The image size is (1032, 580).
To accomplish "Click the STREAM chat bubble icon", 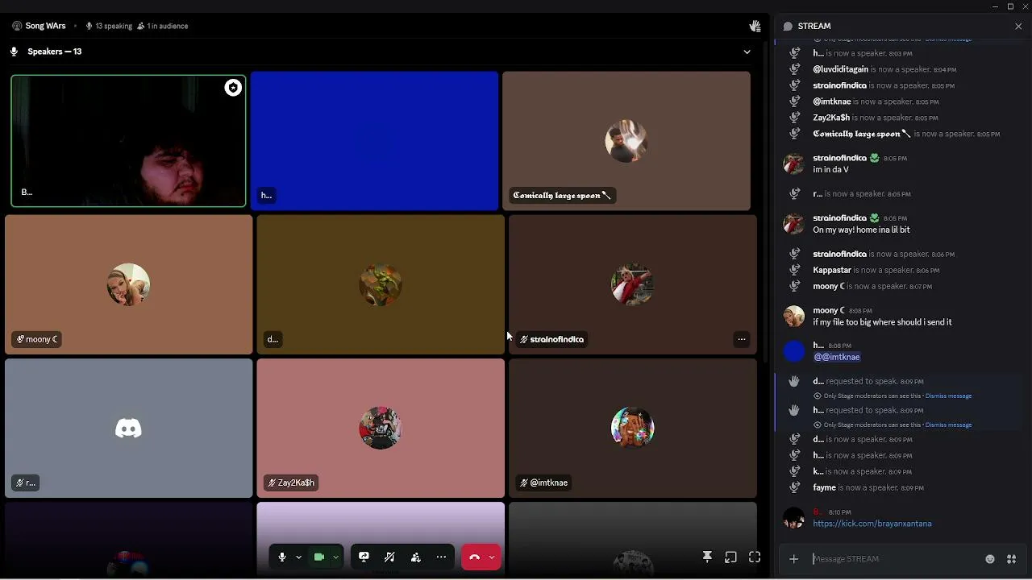I will (788, 27).
